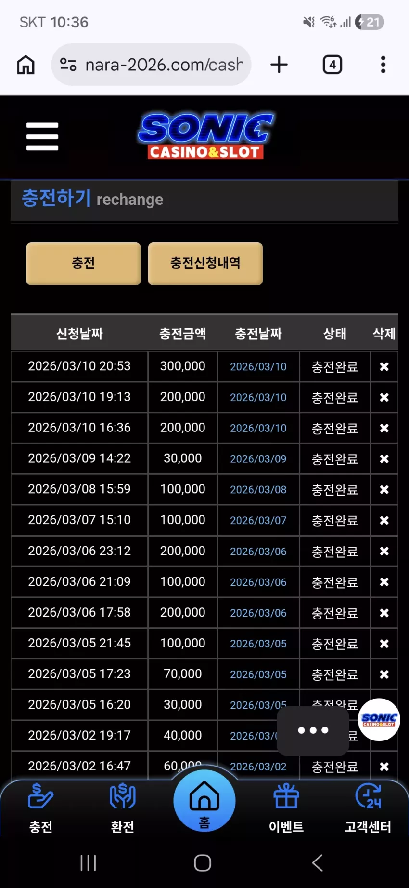
Task: Tap the site settings icon in address bar
Action: pos(68,65)
